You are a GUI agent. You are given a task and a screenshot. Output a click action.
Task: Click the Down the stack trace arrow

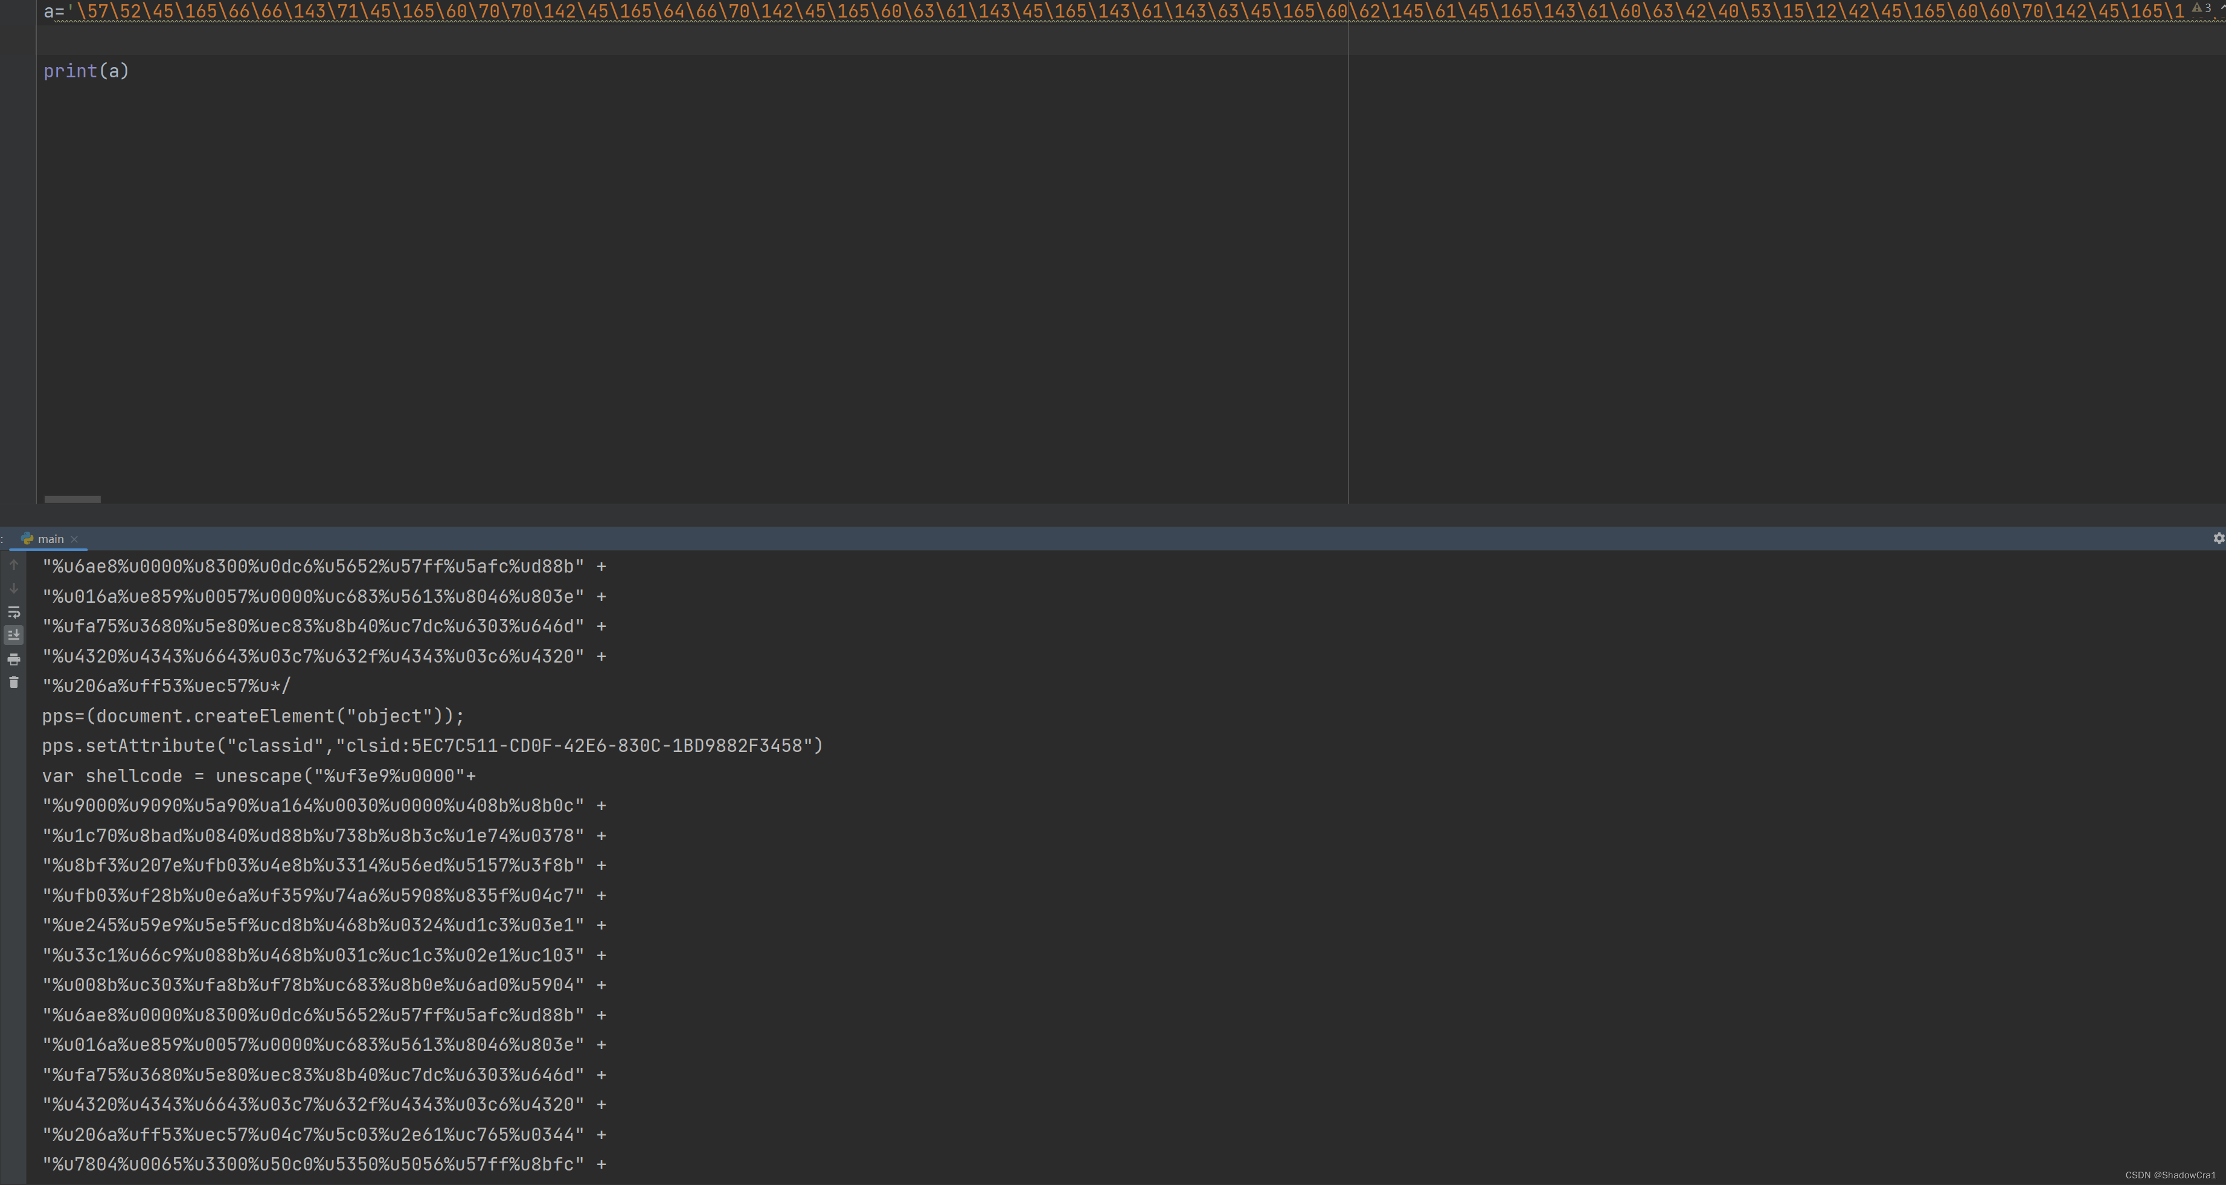coord(14,589)
